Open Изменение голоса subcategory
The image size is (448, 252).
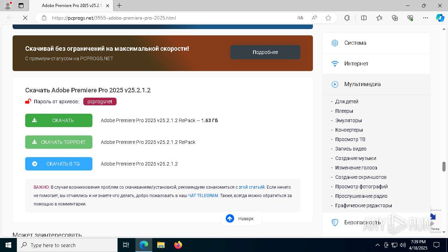point(356,168)
